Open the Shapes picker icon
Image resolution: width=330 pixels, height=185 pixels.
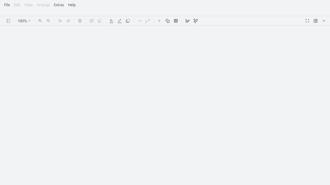coord(168,21)
